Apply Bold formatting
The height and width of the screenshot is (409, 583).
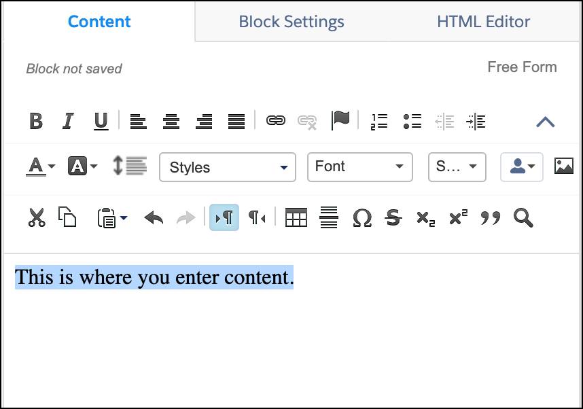pos(36,121)
